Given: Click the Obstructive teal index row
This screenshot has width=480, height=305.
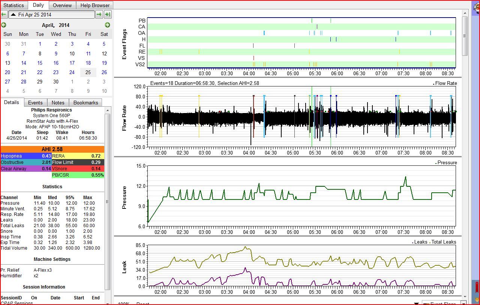Looking at the screenshot, I should point(26,162).
